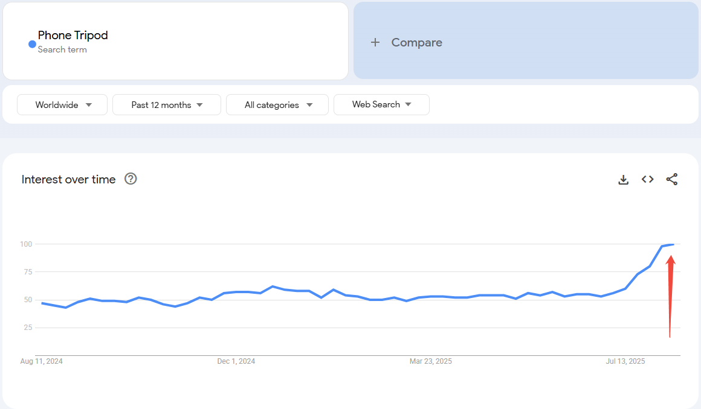Open the Past 12 months time range dropdown
The height and width of the screenshot is (409, 701).
[166, 104]
